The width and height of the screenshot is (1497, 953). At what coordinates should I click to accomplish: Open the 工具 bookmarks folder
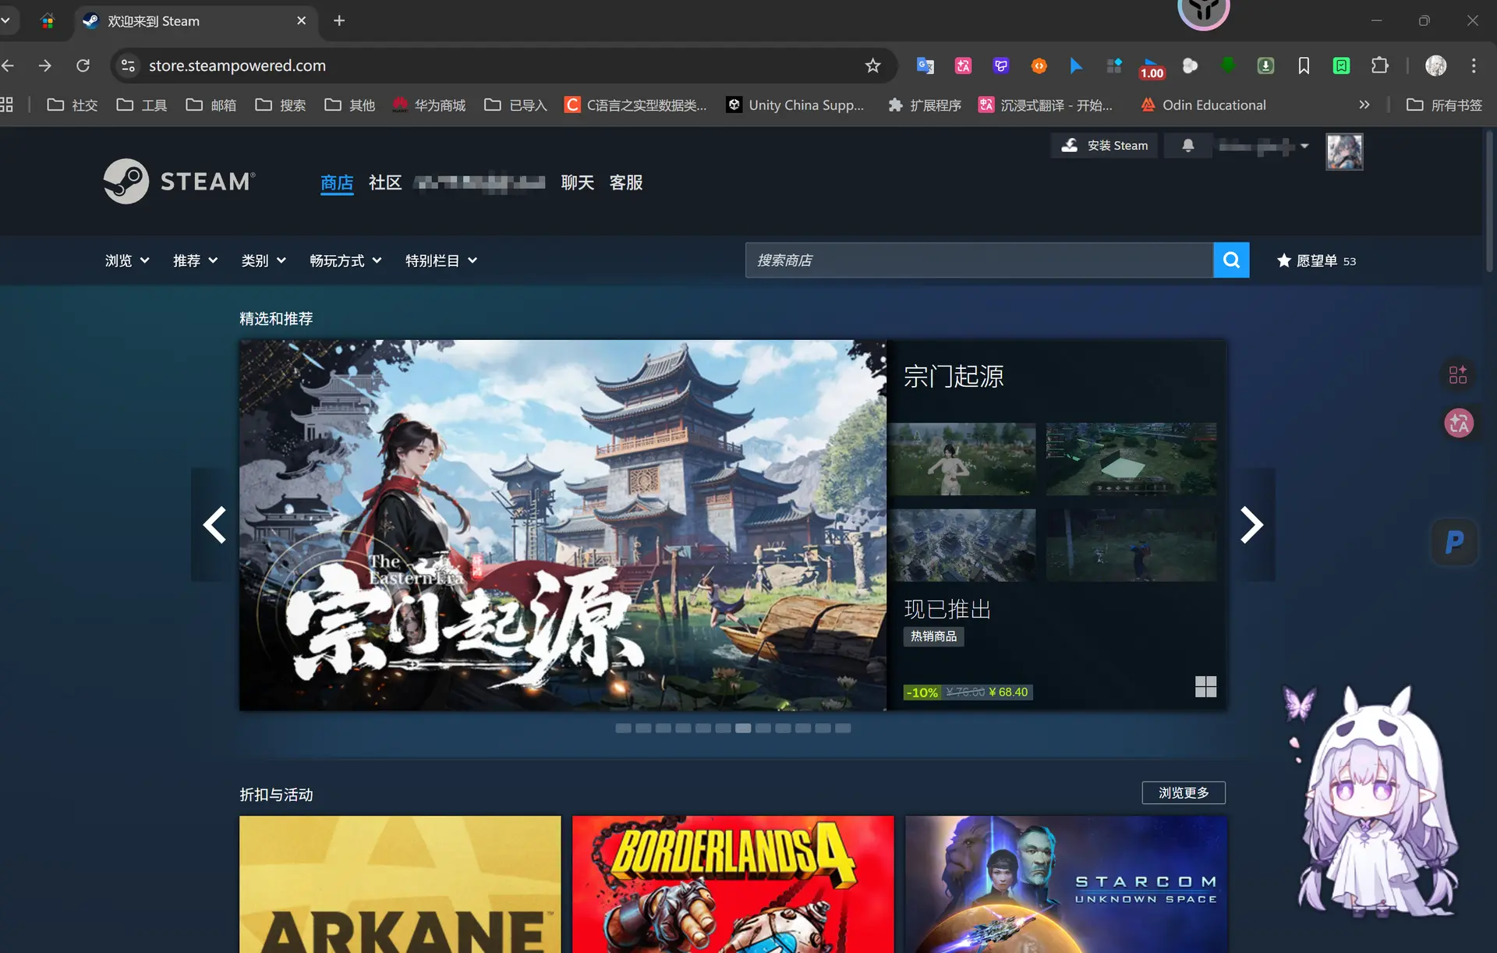[141, 105]
